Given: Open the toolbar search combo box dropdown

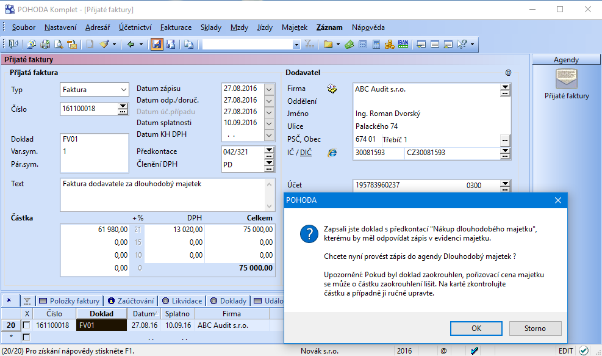Looking at the screenshot, I should coord(296,45).
